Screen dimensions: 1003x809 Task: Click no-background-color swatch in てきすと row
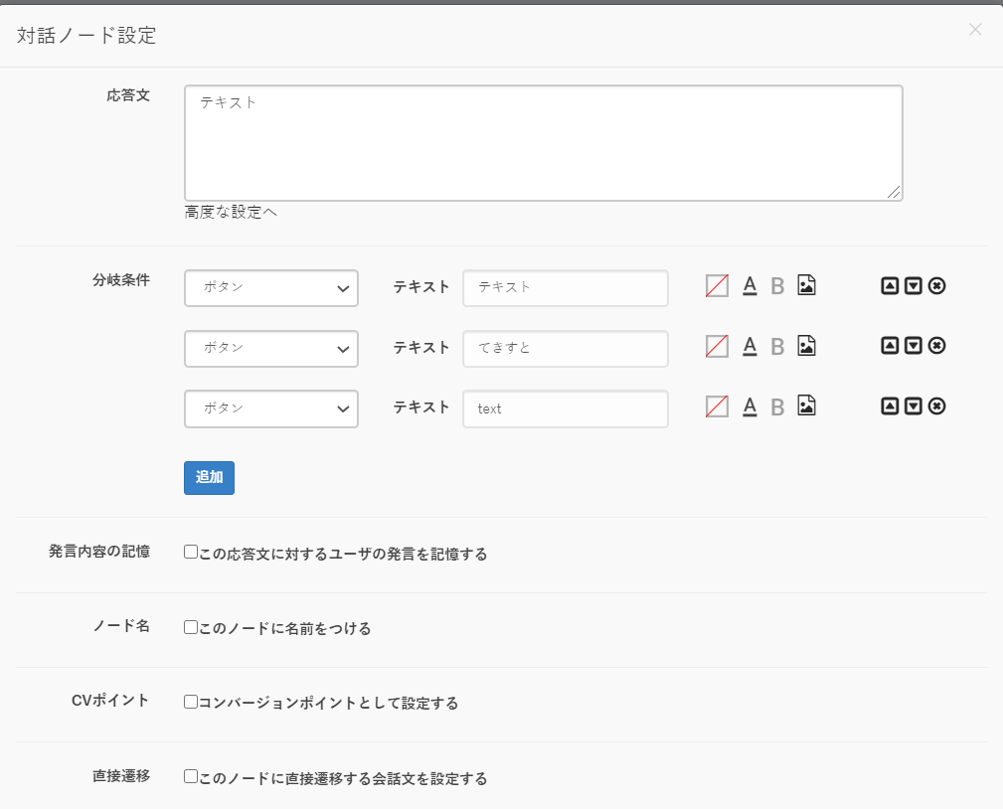[717, 346]
